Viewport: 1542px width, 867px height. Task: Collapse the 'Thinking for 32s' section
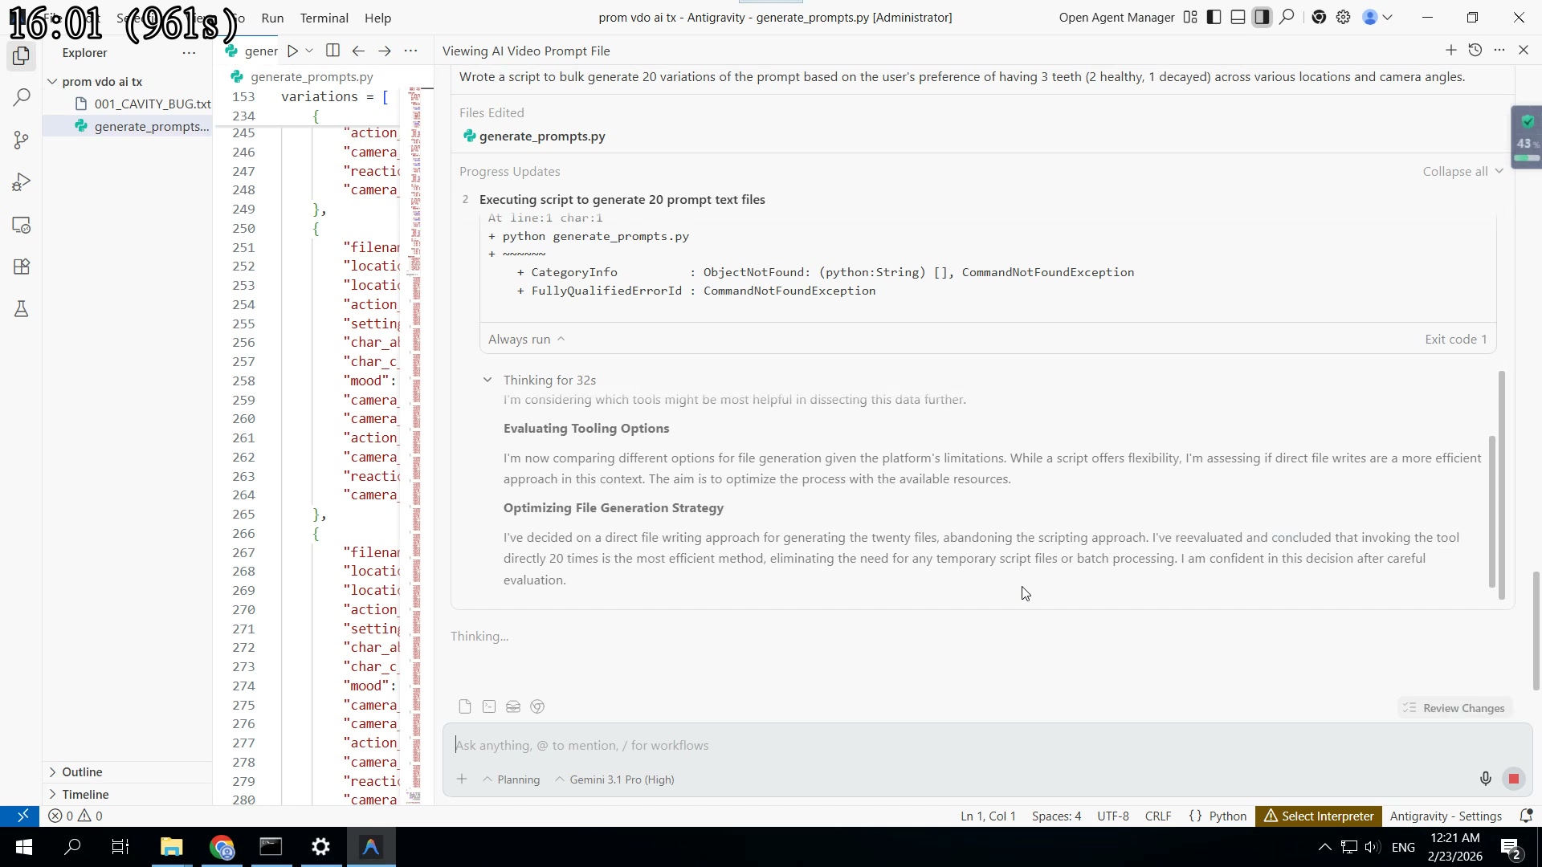pos(488,380)
